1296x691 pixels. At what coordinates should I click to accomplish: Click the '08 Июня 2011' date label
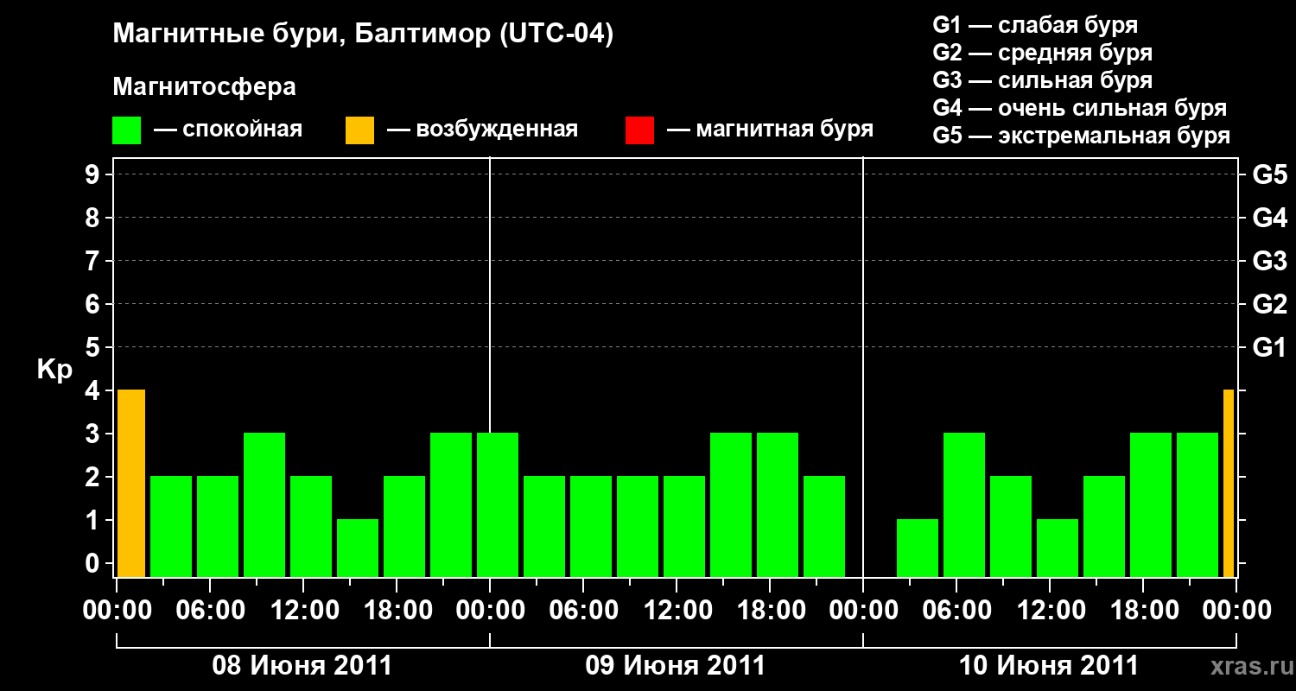point(302,666)
